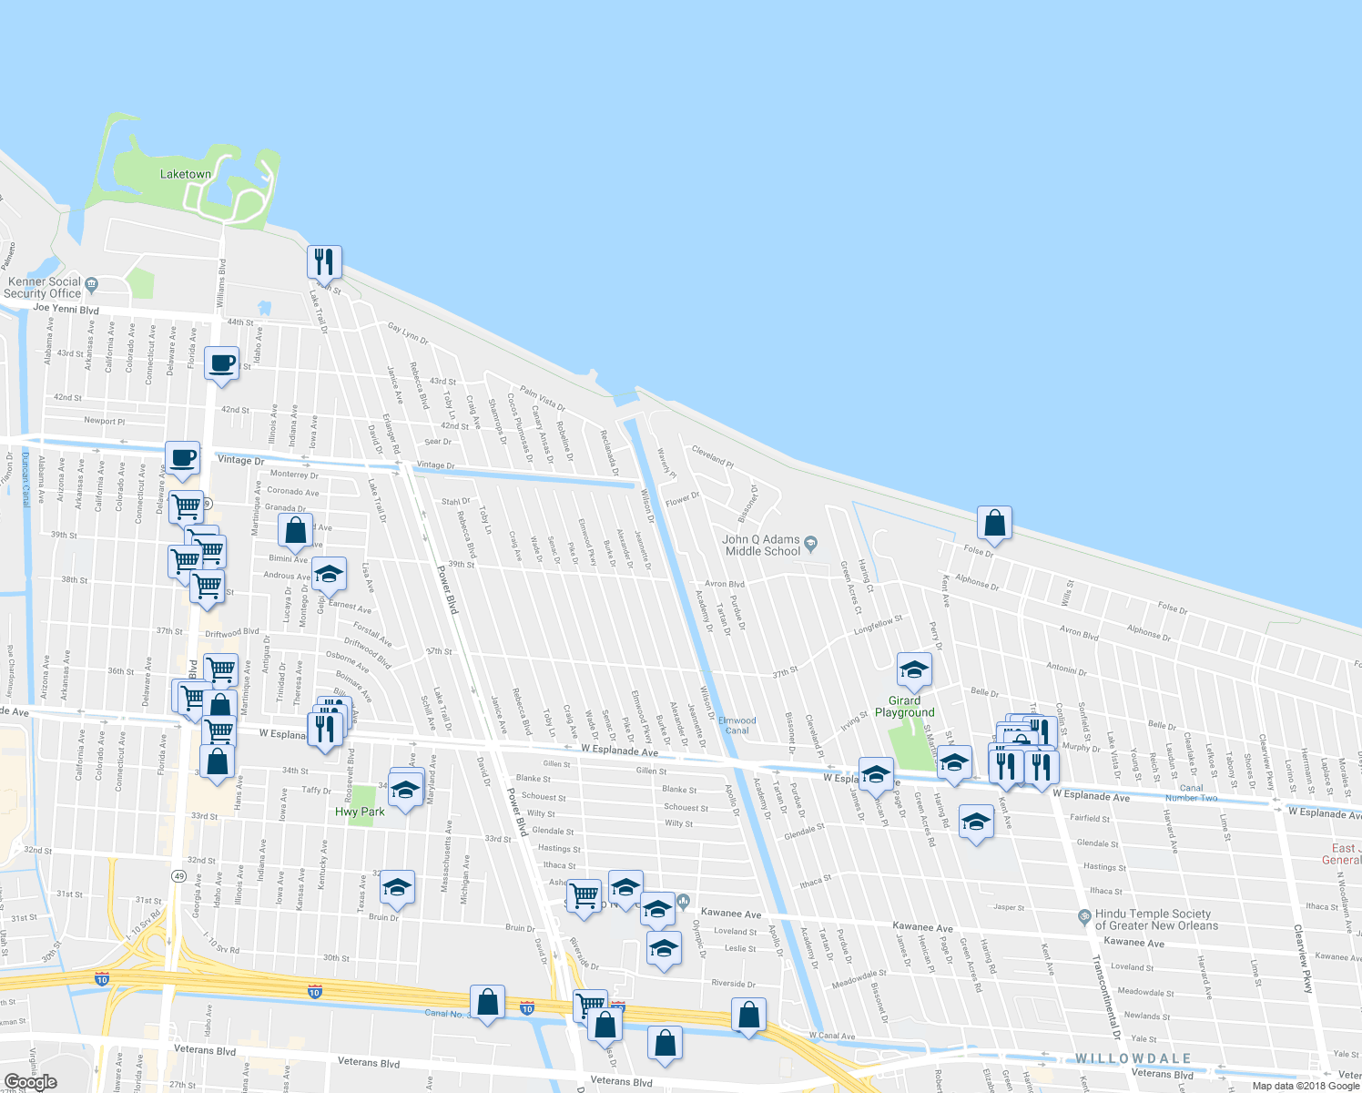
Task: Click the coffee cup pin near 44th St
Action: (219, 365)
